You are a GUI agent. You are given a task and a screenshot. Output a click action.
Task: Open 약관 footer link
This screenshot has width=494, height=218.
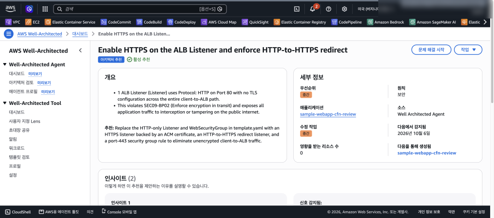[x=452, y=212]
